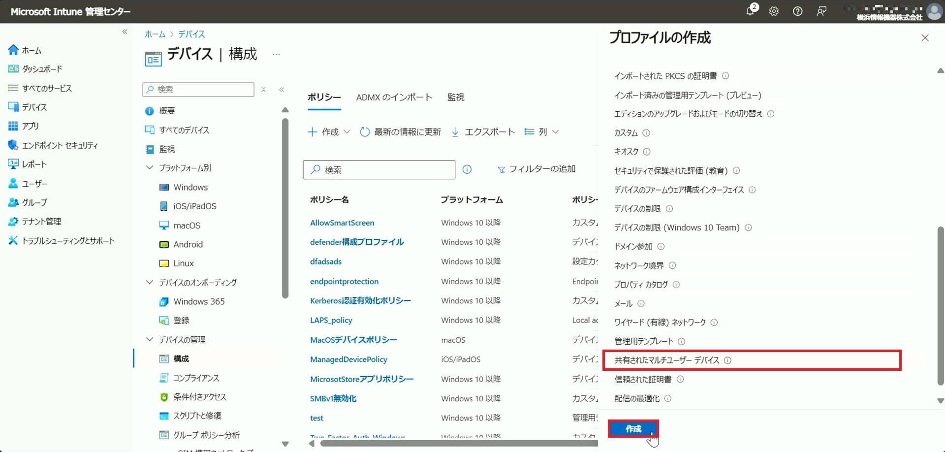Open the 列 columns dropdown
This screenshot has width=945, height=452.
click(x=541, y=132)
